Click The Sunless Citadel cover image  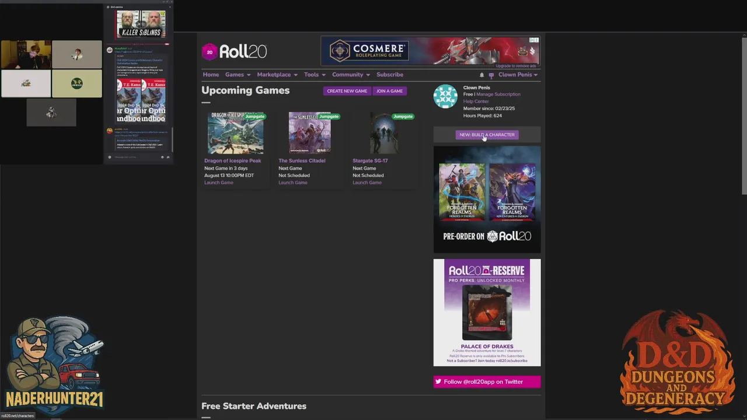309,133
